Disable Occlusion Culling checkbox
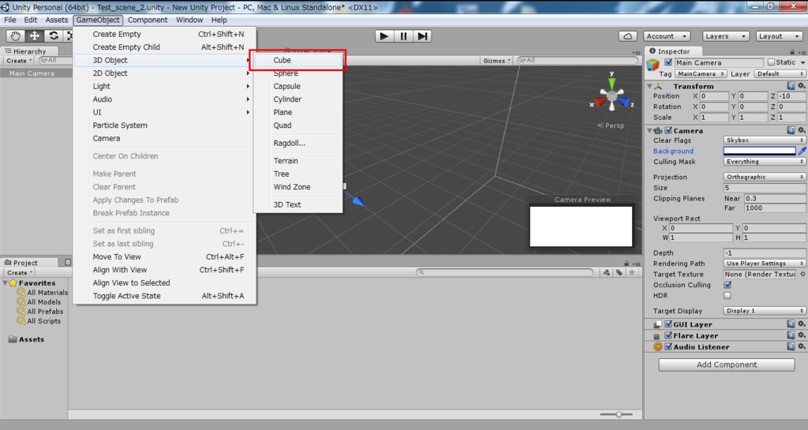This screenshot has width=808, height=430. (728, 285)
